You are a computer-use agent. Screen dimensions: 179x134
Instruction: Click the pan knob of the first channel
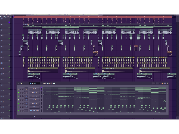[x=21, y=89]
